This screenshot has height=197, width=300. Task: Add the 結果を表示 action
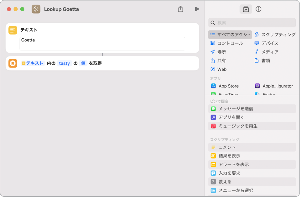(x=252, y=156)
